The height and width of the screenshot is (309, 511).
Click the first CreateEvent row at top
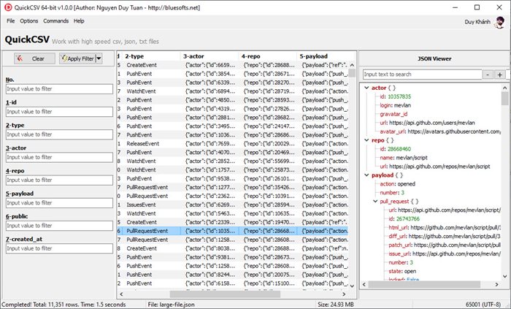(233, 65)
